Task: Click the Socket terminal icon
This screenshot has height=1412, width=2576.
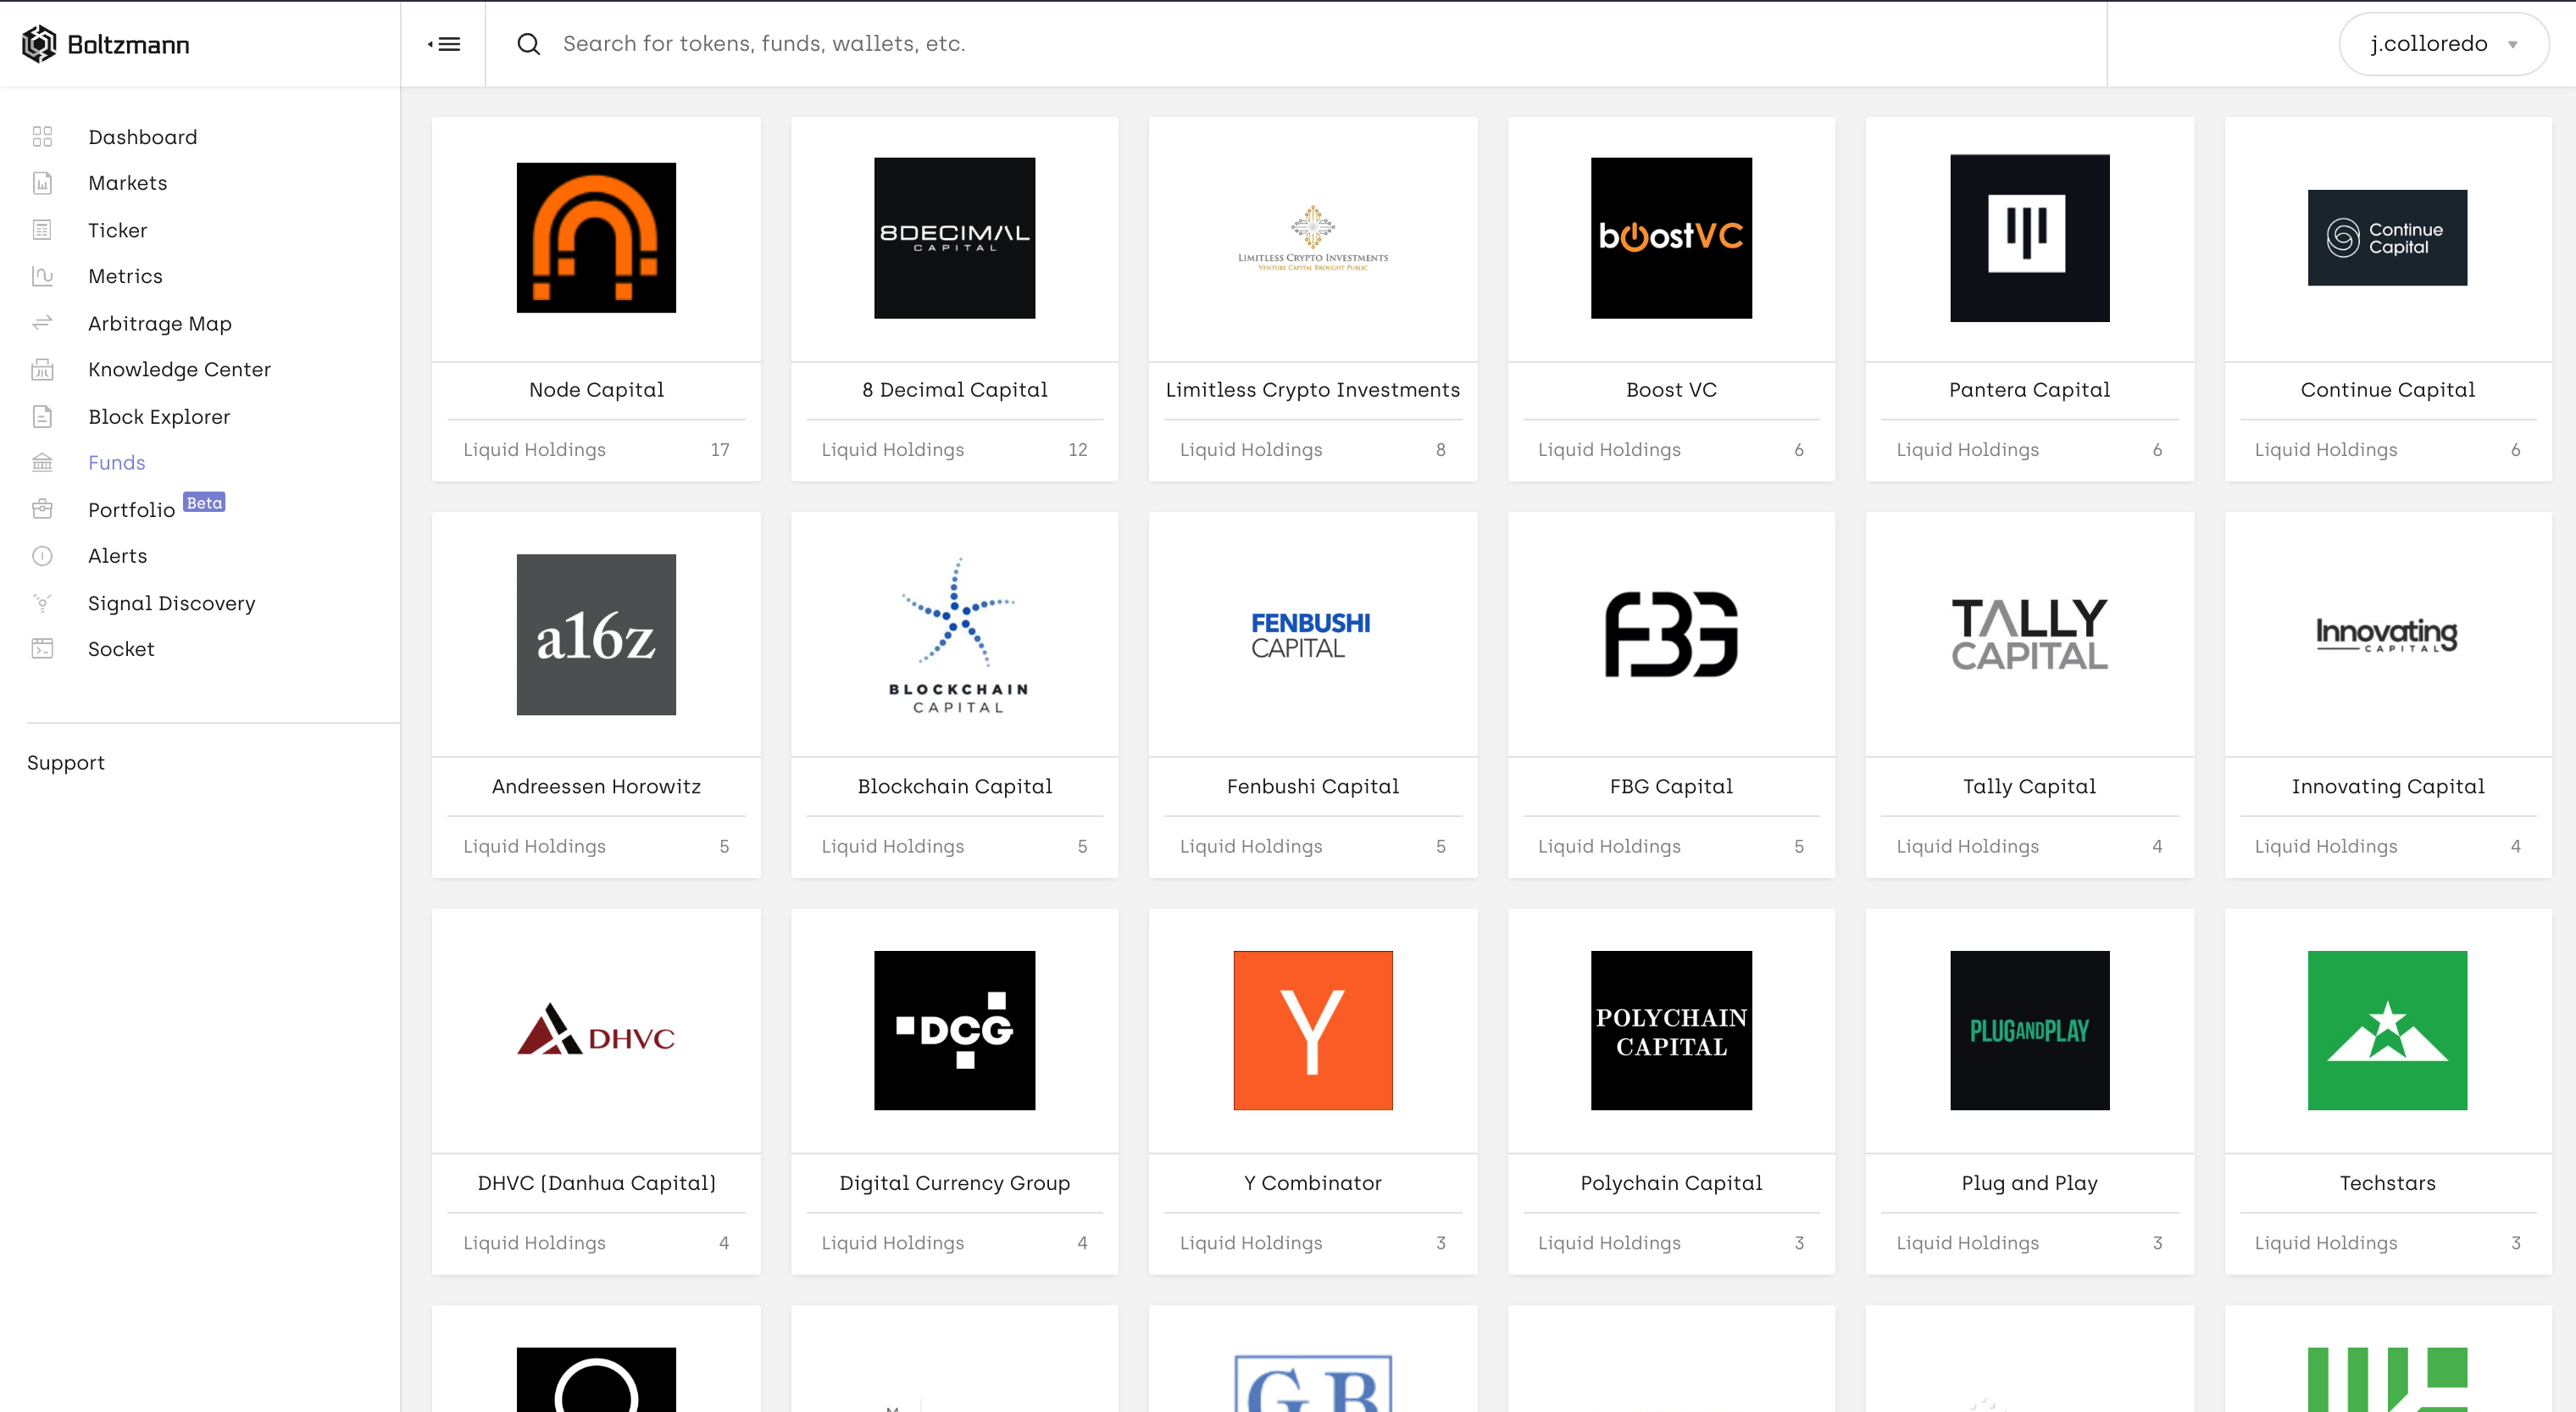Action: tap(42, 649)
